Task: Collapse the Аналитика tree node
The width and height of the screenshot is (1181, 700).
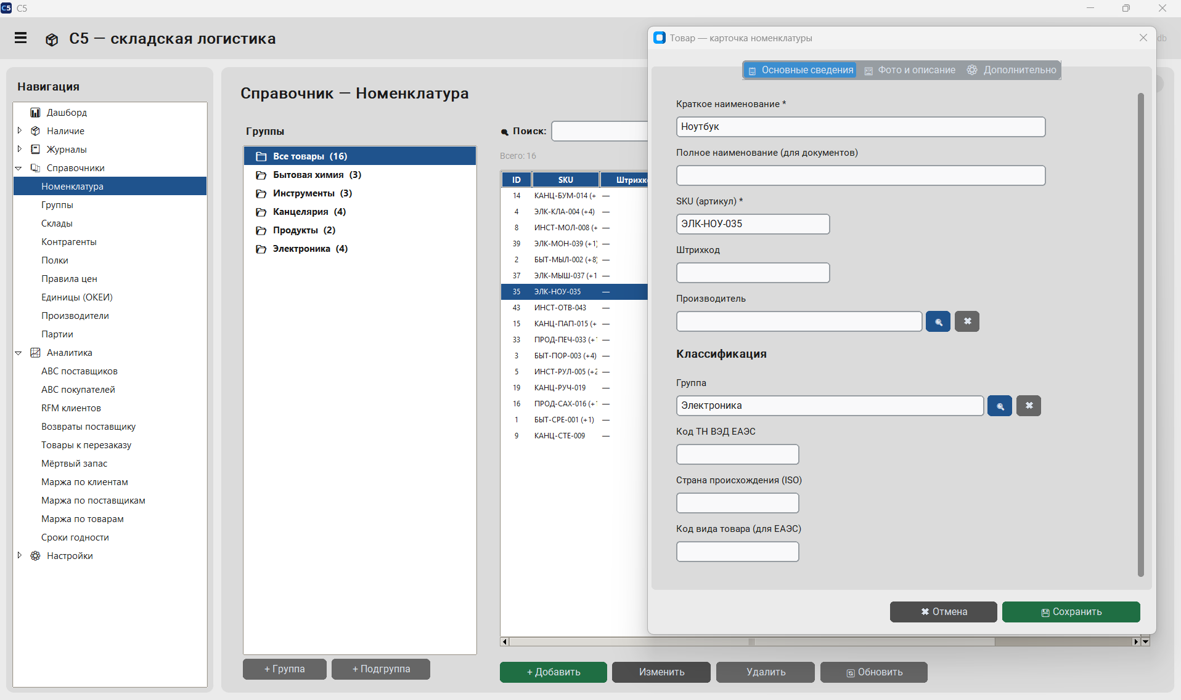Action: coord(18,353)
